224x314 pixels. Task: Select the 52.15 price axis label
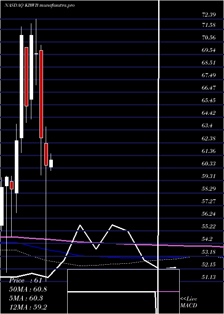point(209,265)
